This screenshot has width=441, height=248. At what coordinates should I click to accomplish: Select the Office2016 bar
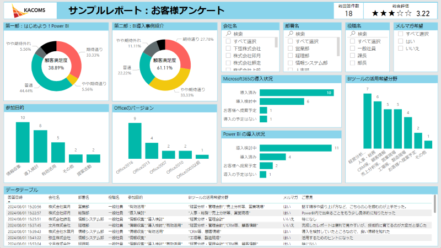[135, 141]
